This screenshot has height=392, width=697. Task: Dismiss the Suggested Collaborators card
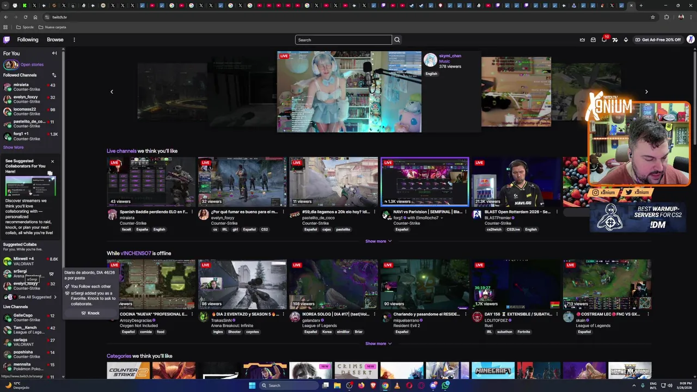[52, 161]
